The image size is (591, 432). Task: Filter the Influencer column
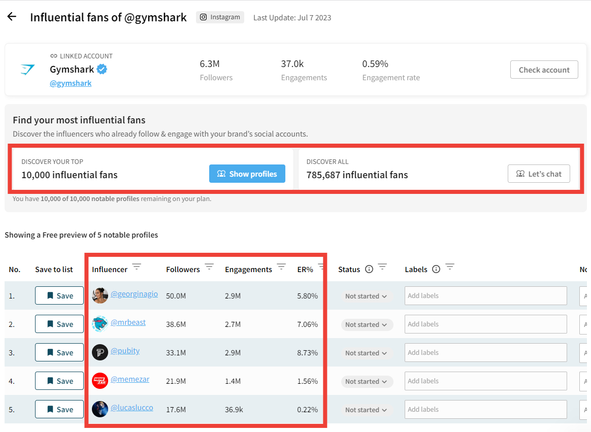(137, 267)
